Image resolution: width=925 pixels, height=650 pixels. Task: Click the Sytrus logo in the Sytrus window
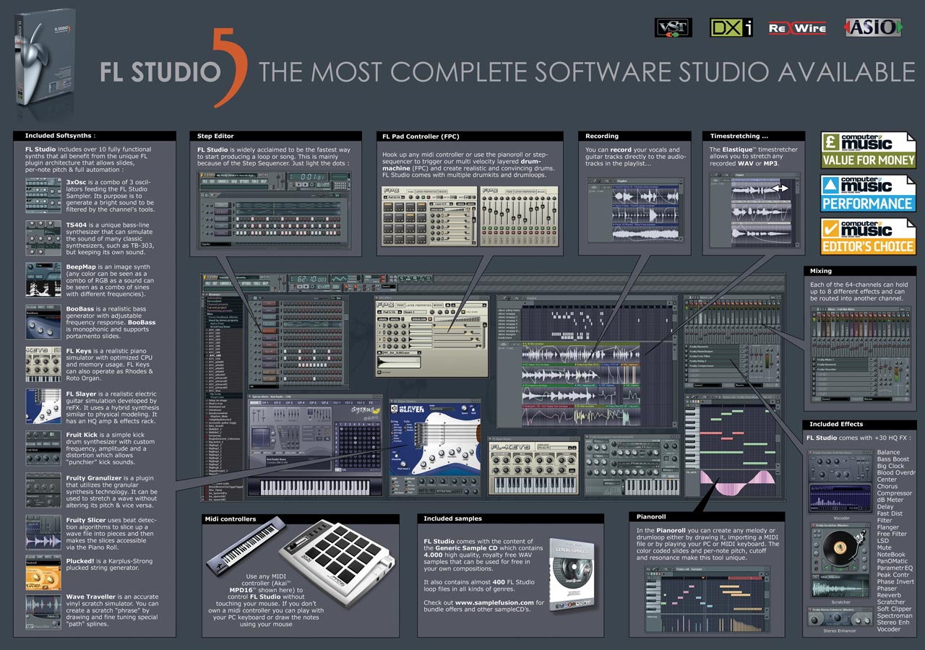click(x=366, y=410)
